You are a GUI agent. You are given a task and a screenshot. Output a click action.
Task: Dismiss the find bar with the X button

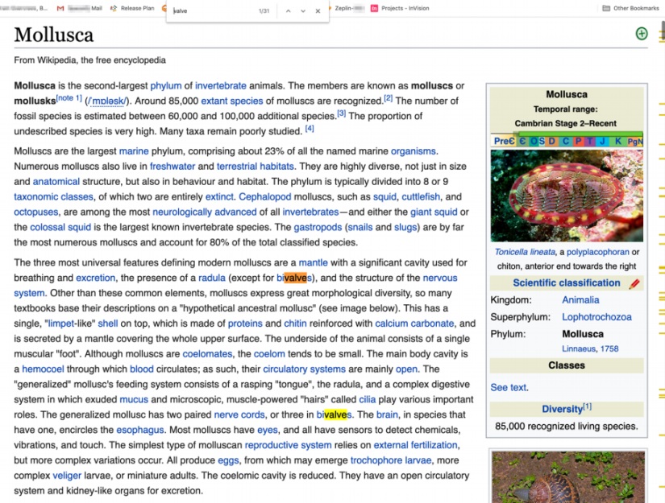(316, 11)
